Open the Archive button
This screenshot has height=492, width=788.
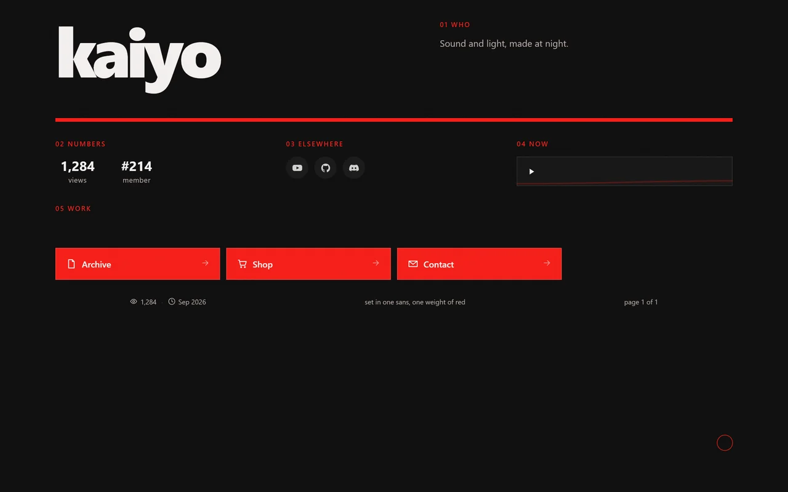tap(137, 264)
